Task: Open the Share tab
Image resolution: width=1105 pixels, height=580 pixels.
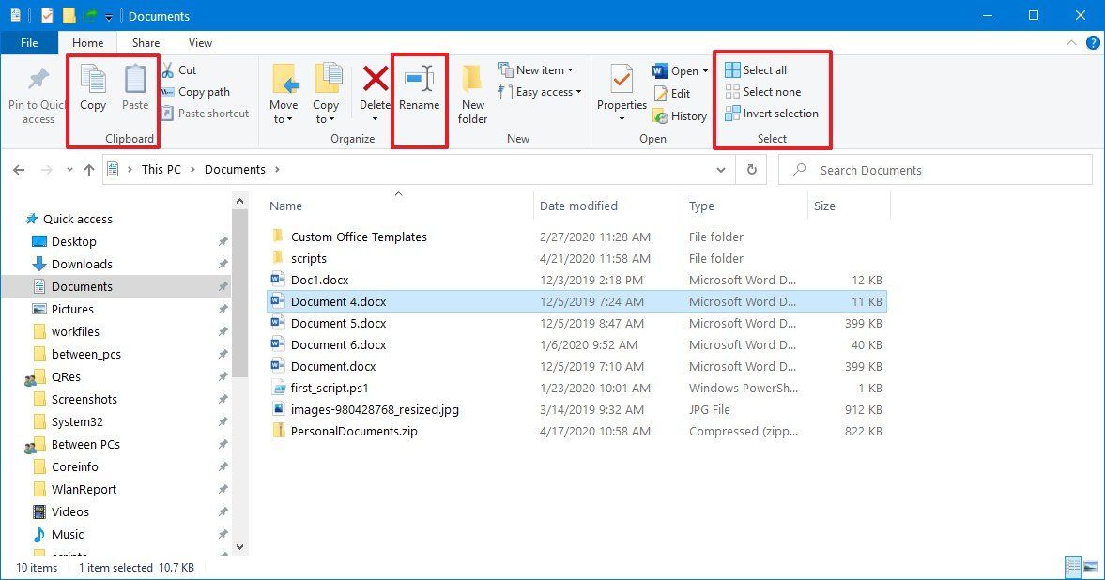Action: click(145, 42)
